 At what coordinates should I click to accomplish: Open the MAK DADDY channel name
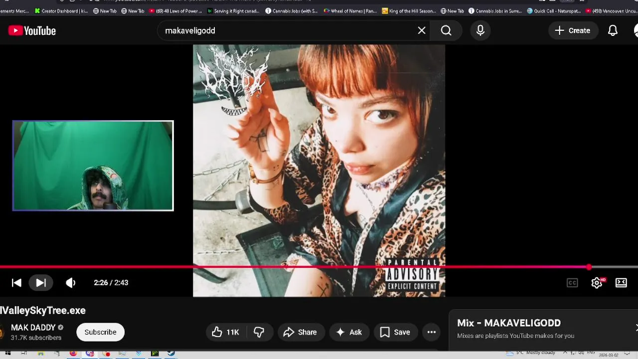33,328
